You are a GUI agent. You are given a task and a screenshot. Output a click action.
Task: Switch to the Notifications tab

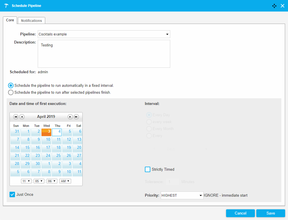(x=31, y=20)
